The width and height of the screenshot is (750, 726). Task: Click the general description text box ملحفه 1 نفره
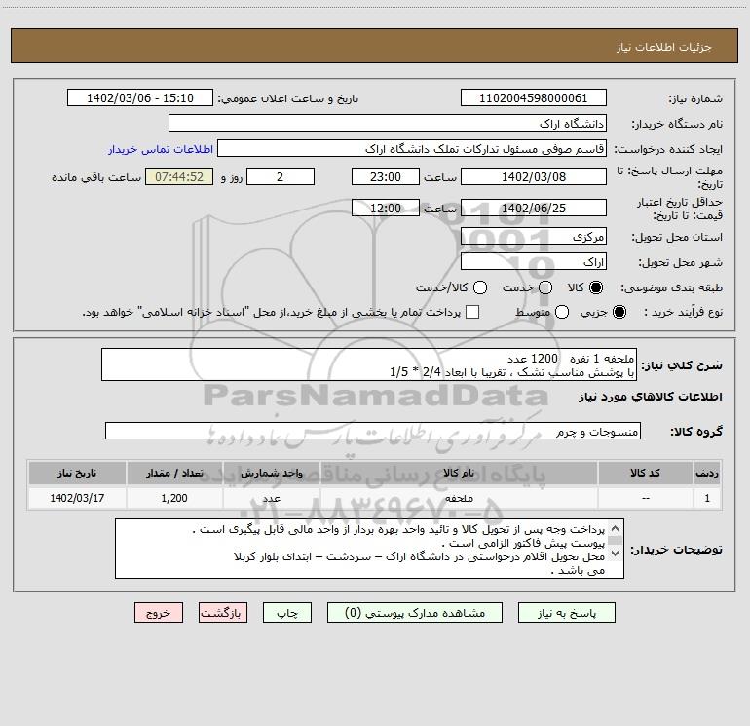[369, 364]
